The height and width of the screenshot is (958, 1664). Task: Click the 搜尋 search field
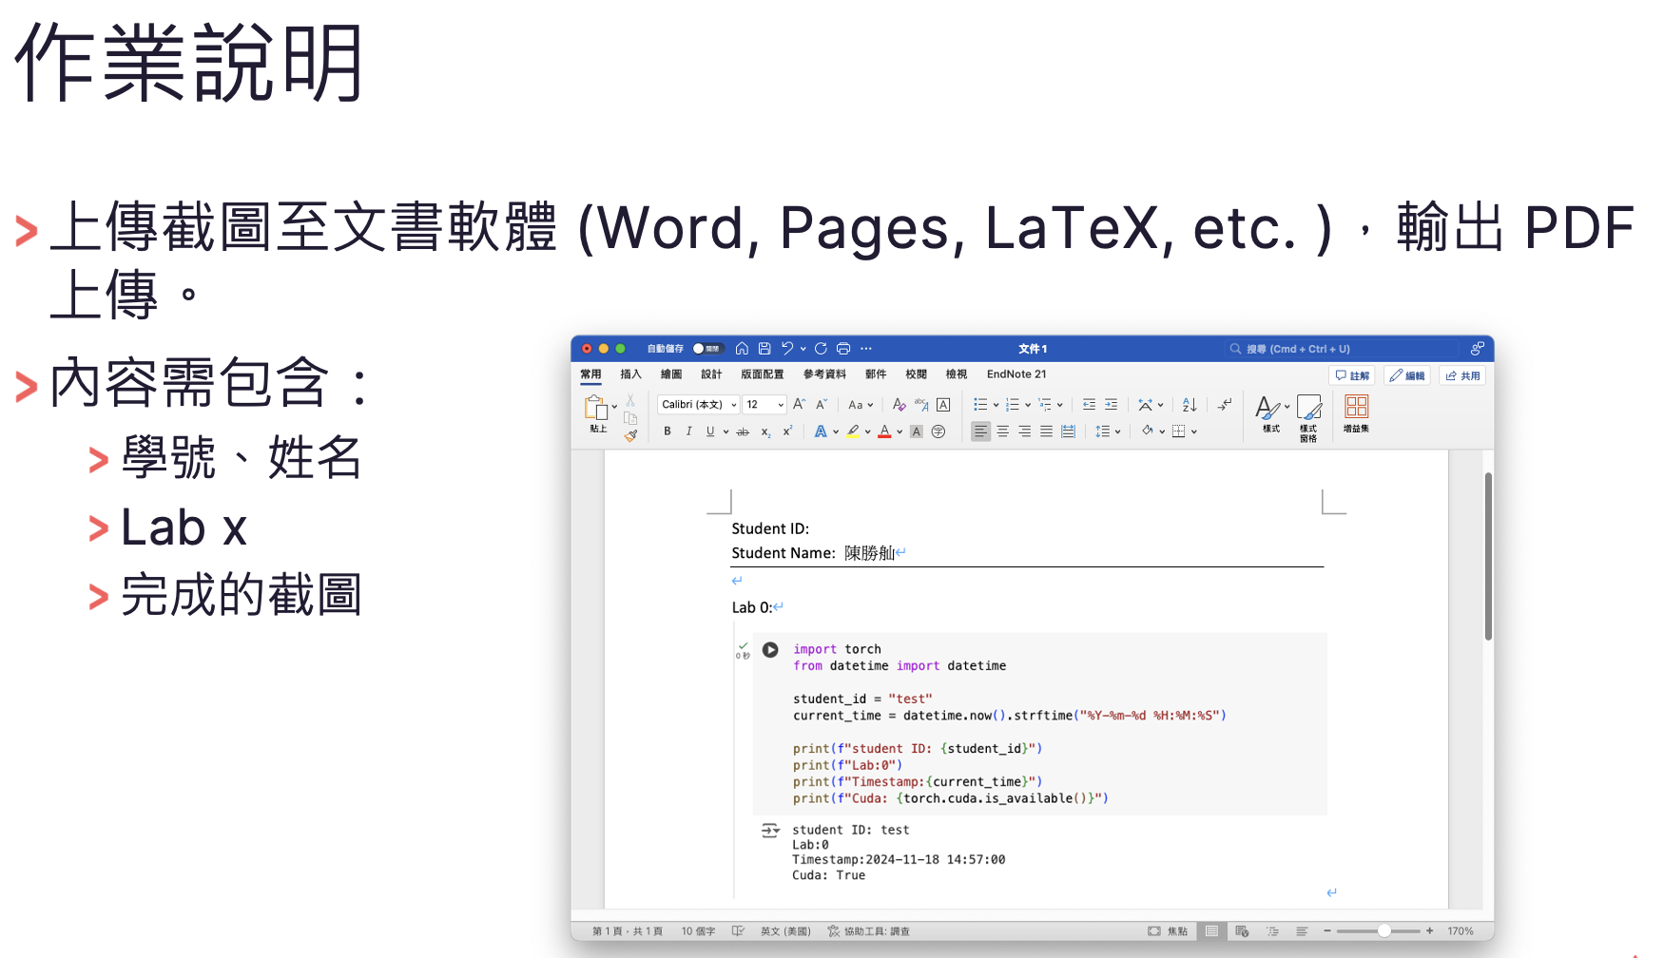1341,349
